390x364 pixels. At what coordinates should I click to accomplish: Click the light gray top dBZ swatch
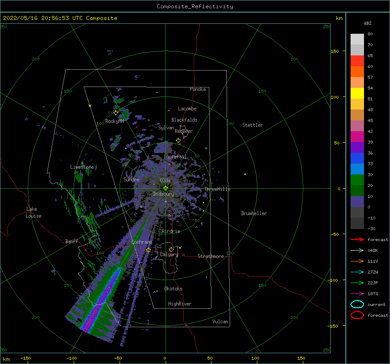357,39
